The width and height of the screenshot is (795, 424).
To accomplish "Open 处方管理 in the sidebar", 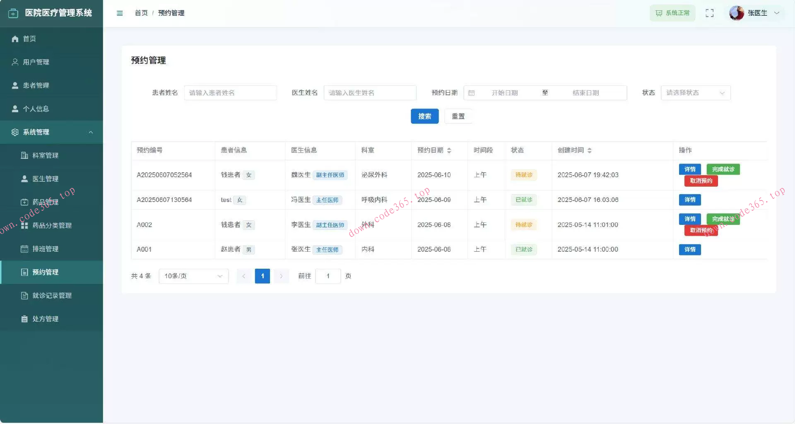I will [x=45, y=318].
